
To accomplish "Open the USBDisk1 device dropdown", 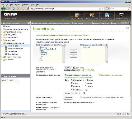I will pyautogui.click(x=69, y=68).
